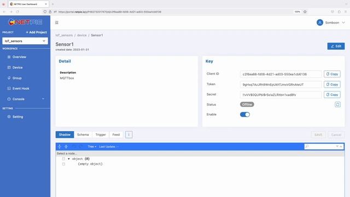Switch to the Shadow tab
Image resolution: width=350 pixels, height=197 pixels.
[x=65, y=135]
